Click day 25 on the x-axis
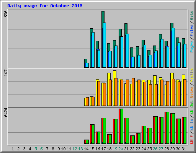 coord(149,149)
